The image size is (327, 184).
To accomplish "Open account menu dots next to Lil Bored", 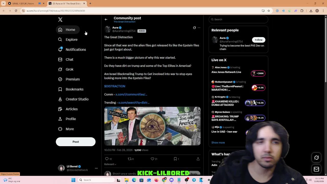I will pyautogui.click(x=96, y=168).
